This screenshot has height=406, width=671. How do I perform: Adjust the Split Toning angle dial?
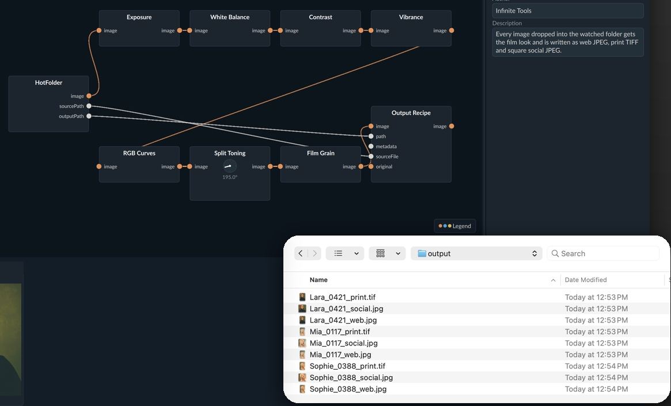pyautogui.click(x=230, y=166)
